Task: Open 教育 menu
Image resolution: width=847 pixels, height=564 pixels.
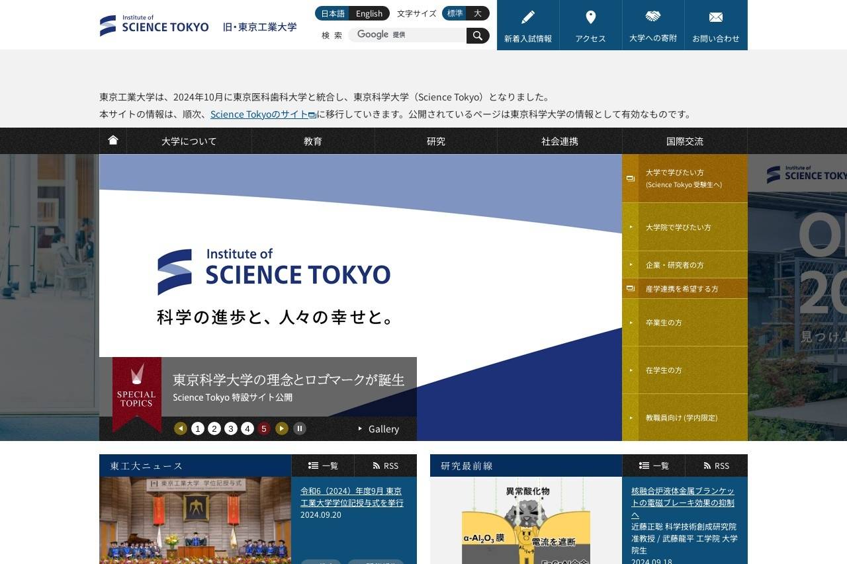Action: click(x=313, y=141)
